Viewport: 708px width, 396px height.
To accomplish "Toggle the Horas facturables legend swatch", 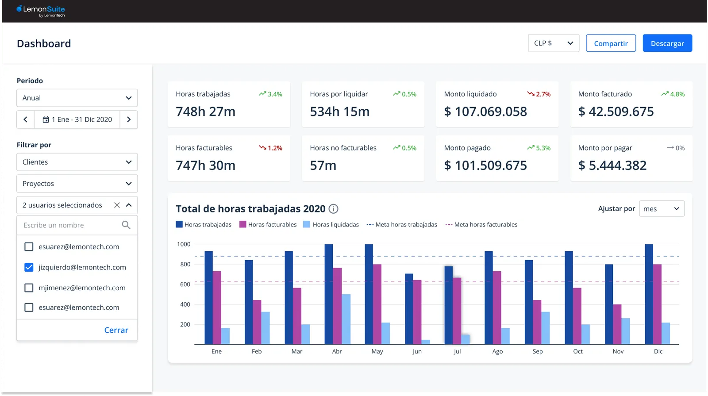I will [242, 225].
